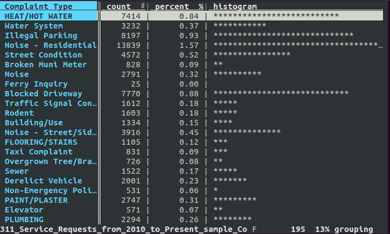The height and width of the screenshot is (234, 390).
Task: Click percent value 0.26
Action: tap(189, 219)
